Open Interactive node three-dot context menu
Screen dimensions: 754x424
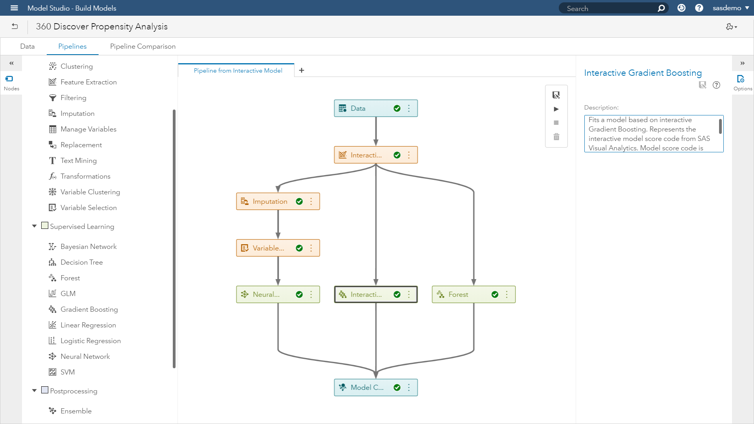[x=409, y=154]
